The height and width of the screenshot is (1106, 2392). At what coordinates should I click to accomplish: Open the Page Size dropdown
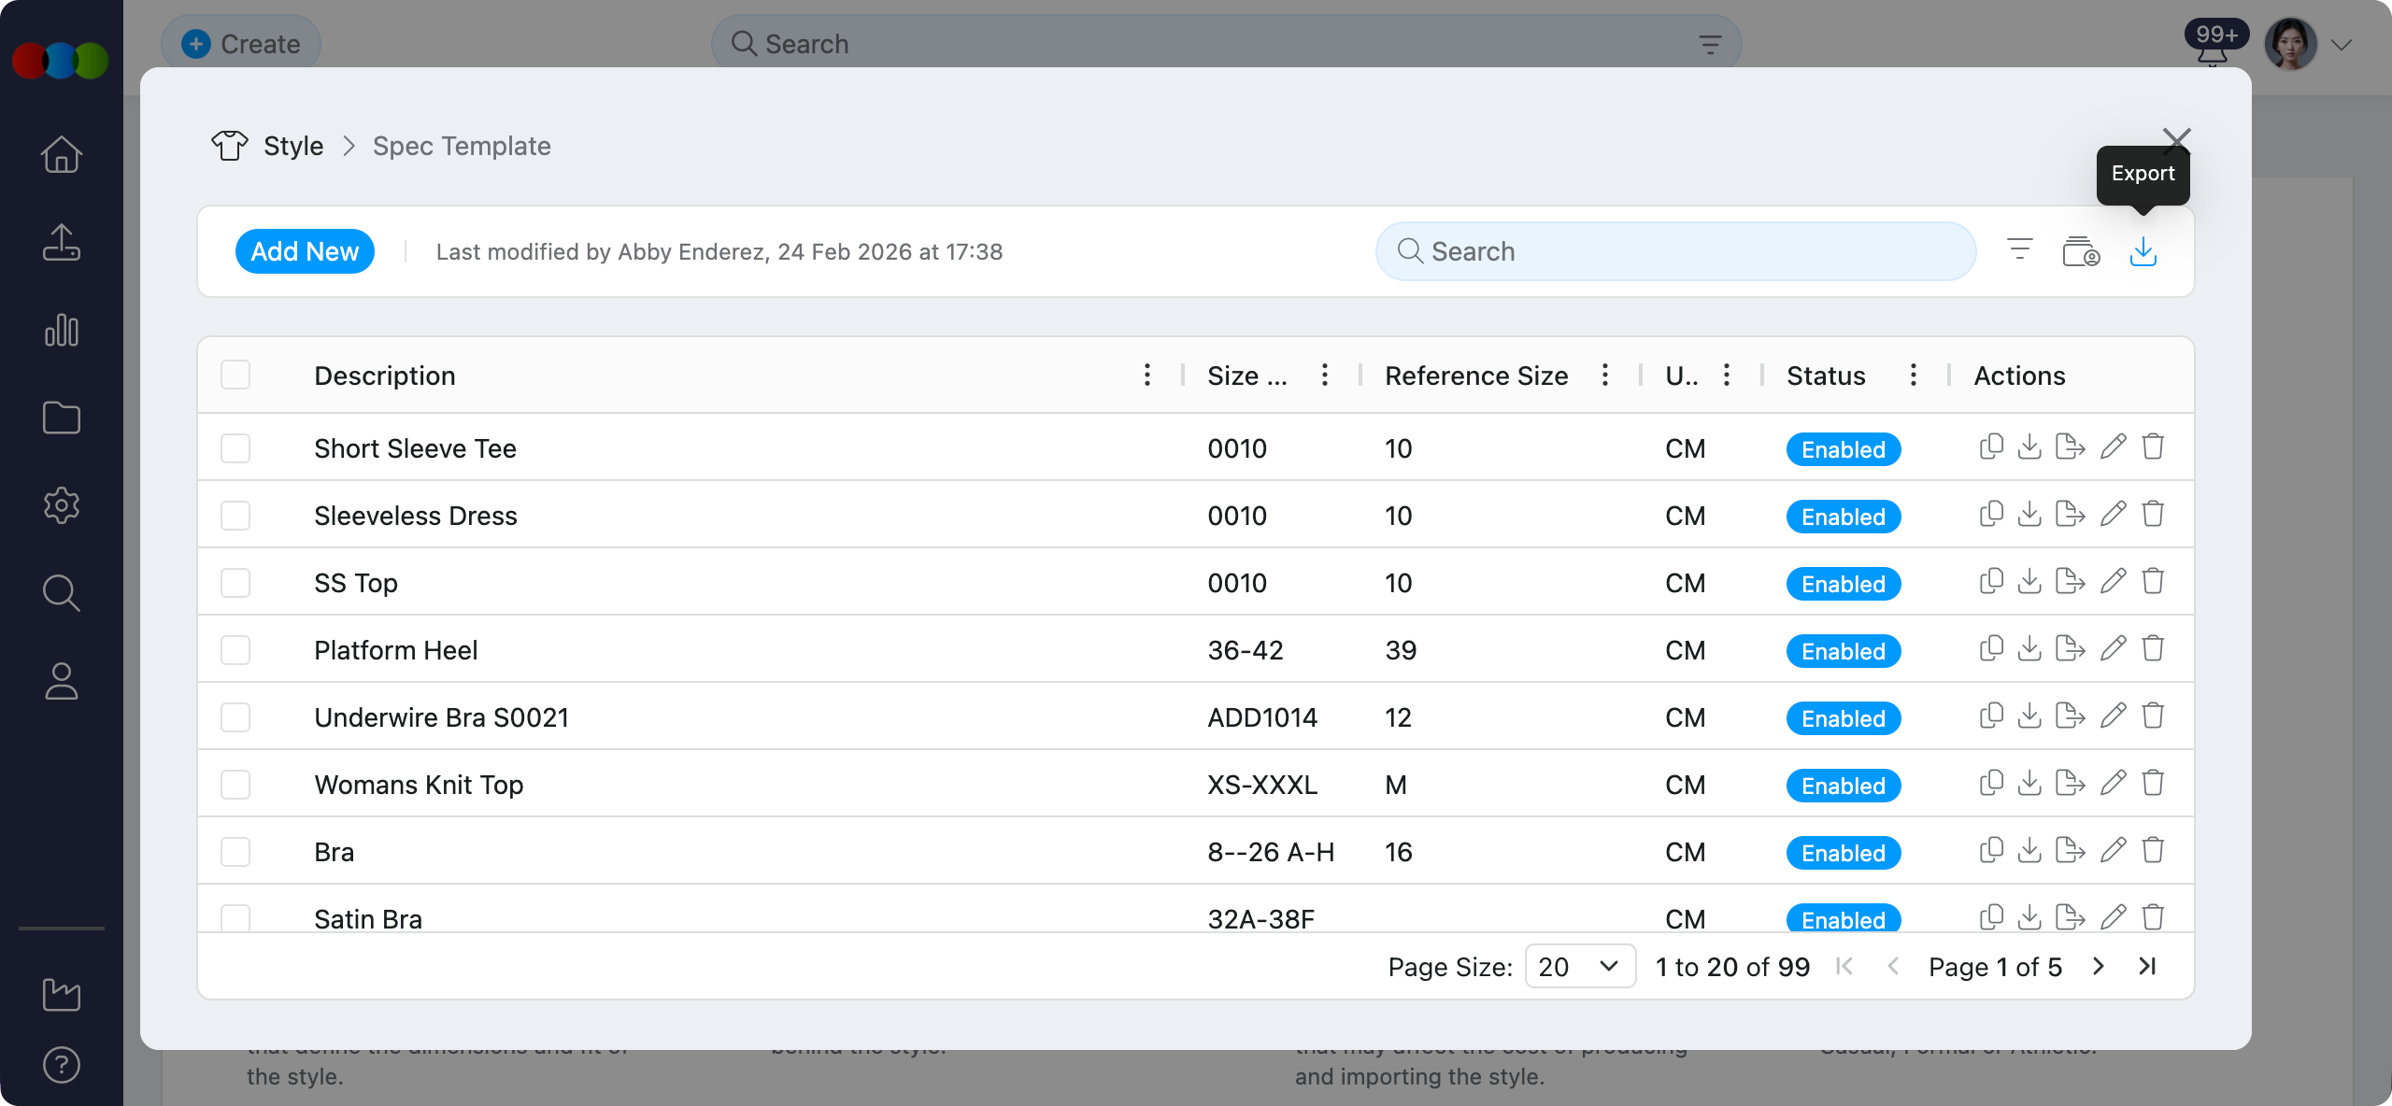[1579, 967]
